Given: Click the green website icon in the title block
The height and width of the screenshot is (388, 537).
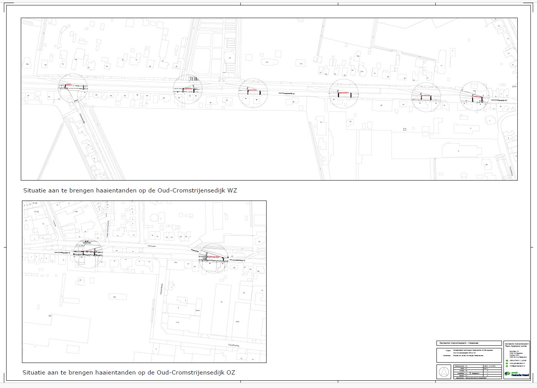Looking at the screenshot, I should tap(507, 363).
